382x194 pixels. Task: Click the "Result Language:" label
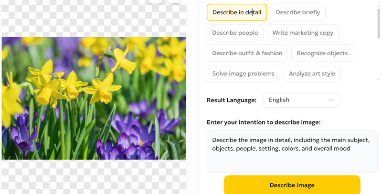click(231, 100)
